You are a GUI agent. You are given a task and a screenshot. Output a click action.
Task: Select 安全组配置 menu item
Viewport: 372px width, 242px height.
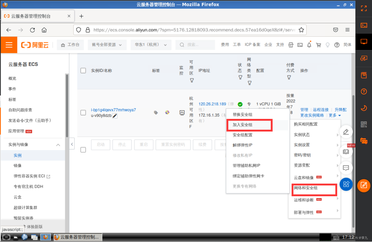point(242,135)
